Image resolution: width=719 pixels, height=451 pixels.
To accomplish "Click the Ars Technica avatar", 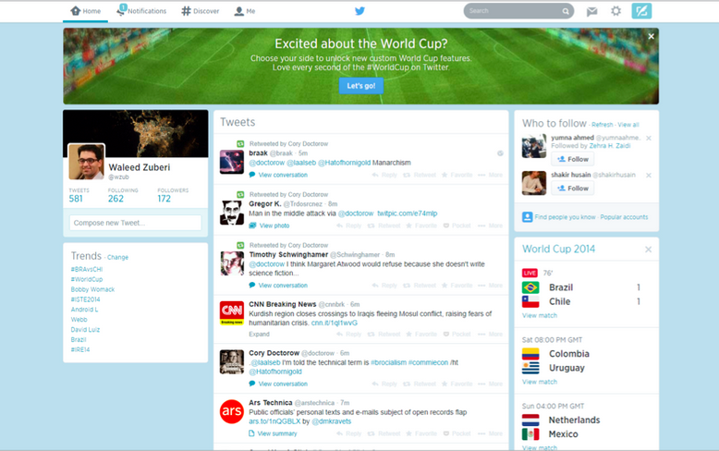I will [x=232, y=411].
